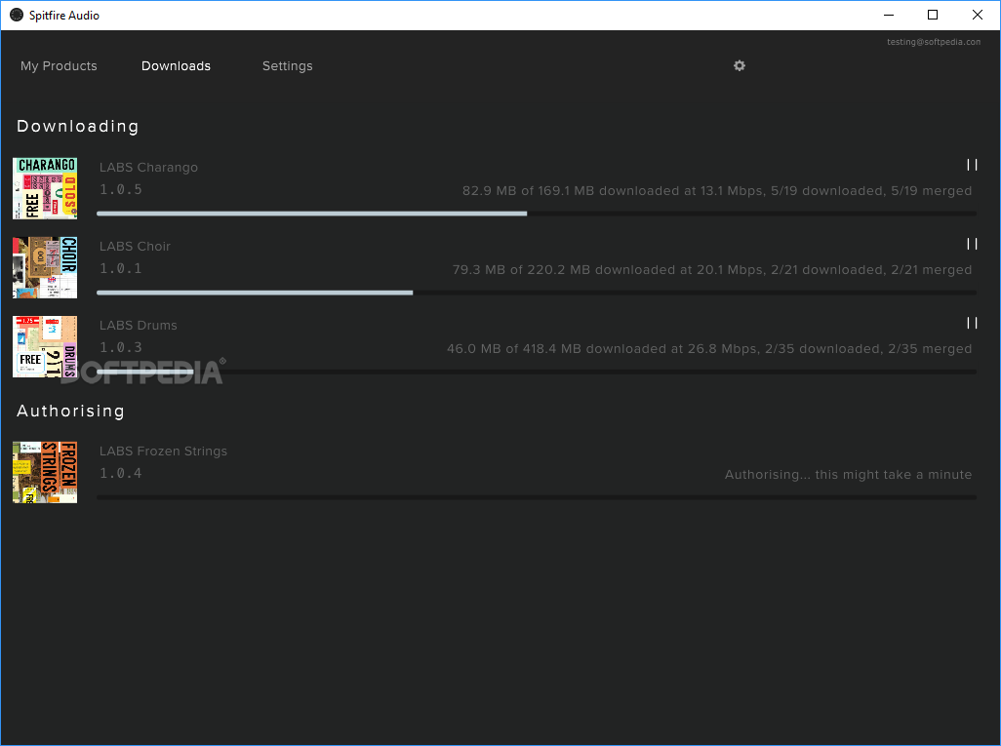
Task: Click version 1.0.1 under LABS Choir
Action: pos(121,269)
